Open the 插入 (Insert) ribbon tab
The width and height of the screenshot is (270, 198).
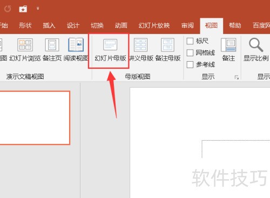[49, 25]
